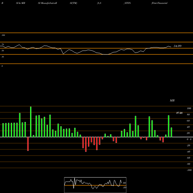This screenshot has height=193, width=193.
Task: Click the last green bar in MR histogram
Action: [x=171, y=132]
